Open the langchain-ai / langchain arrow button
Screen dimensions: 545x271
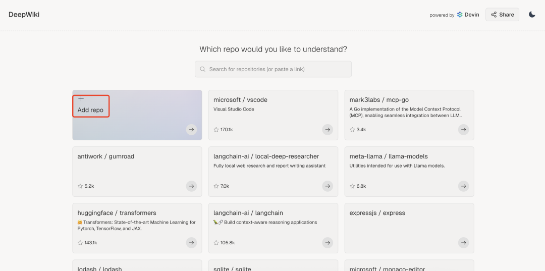coord(328,243)
